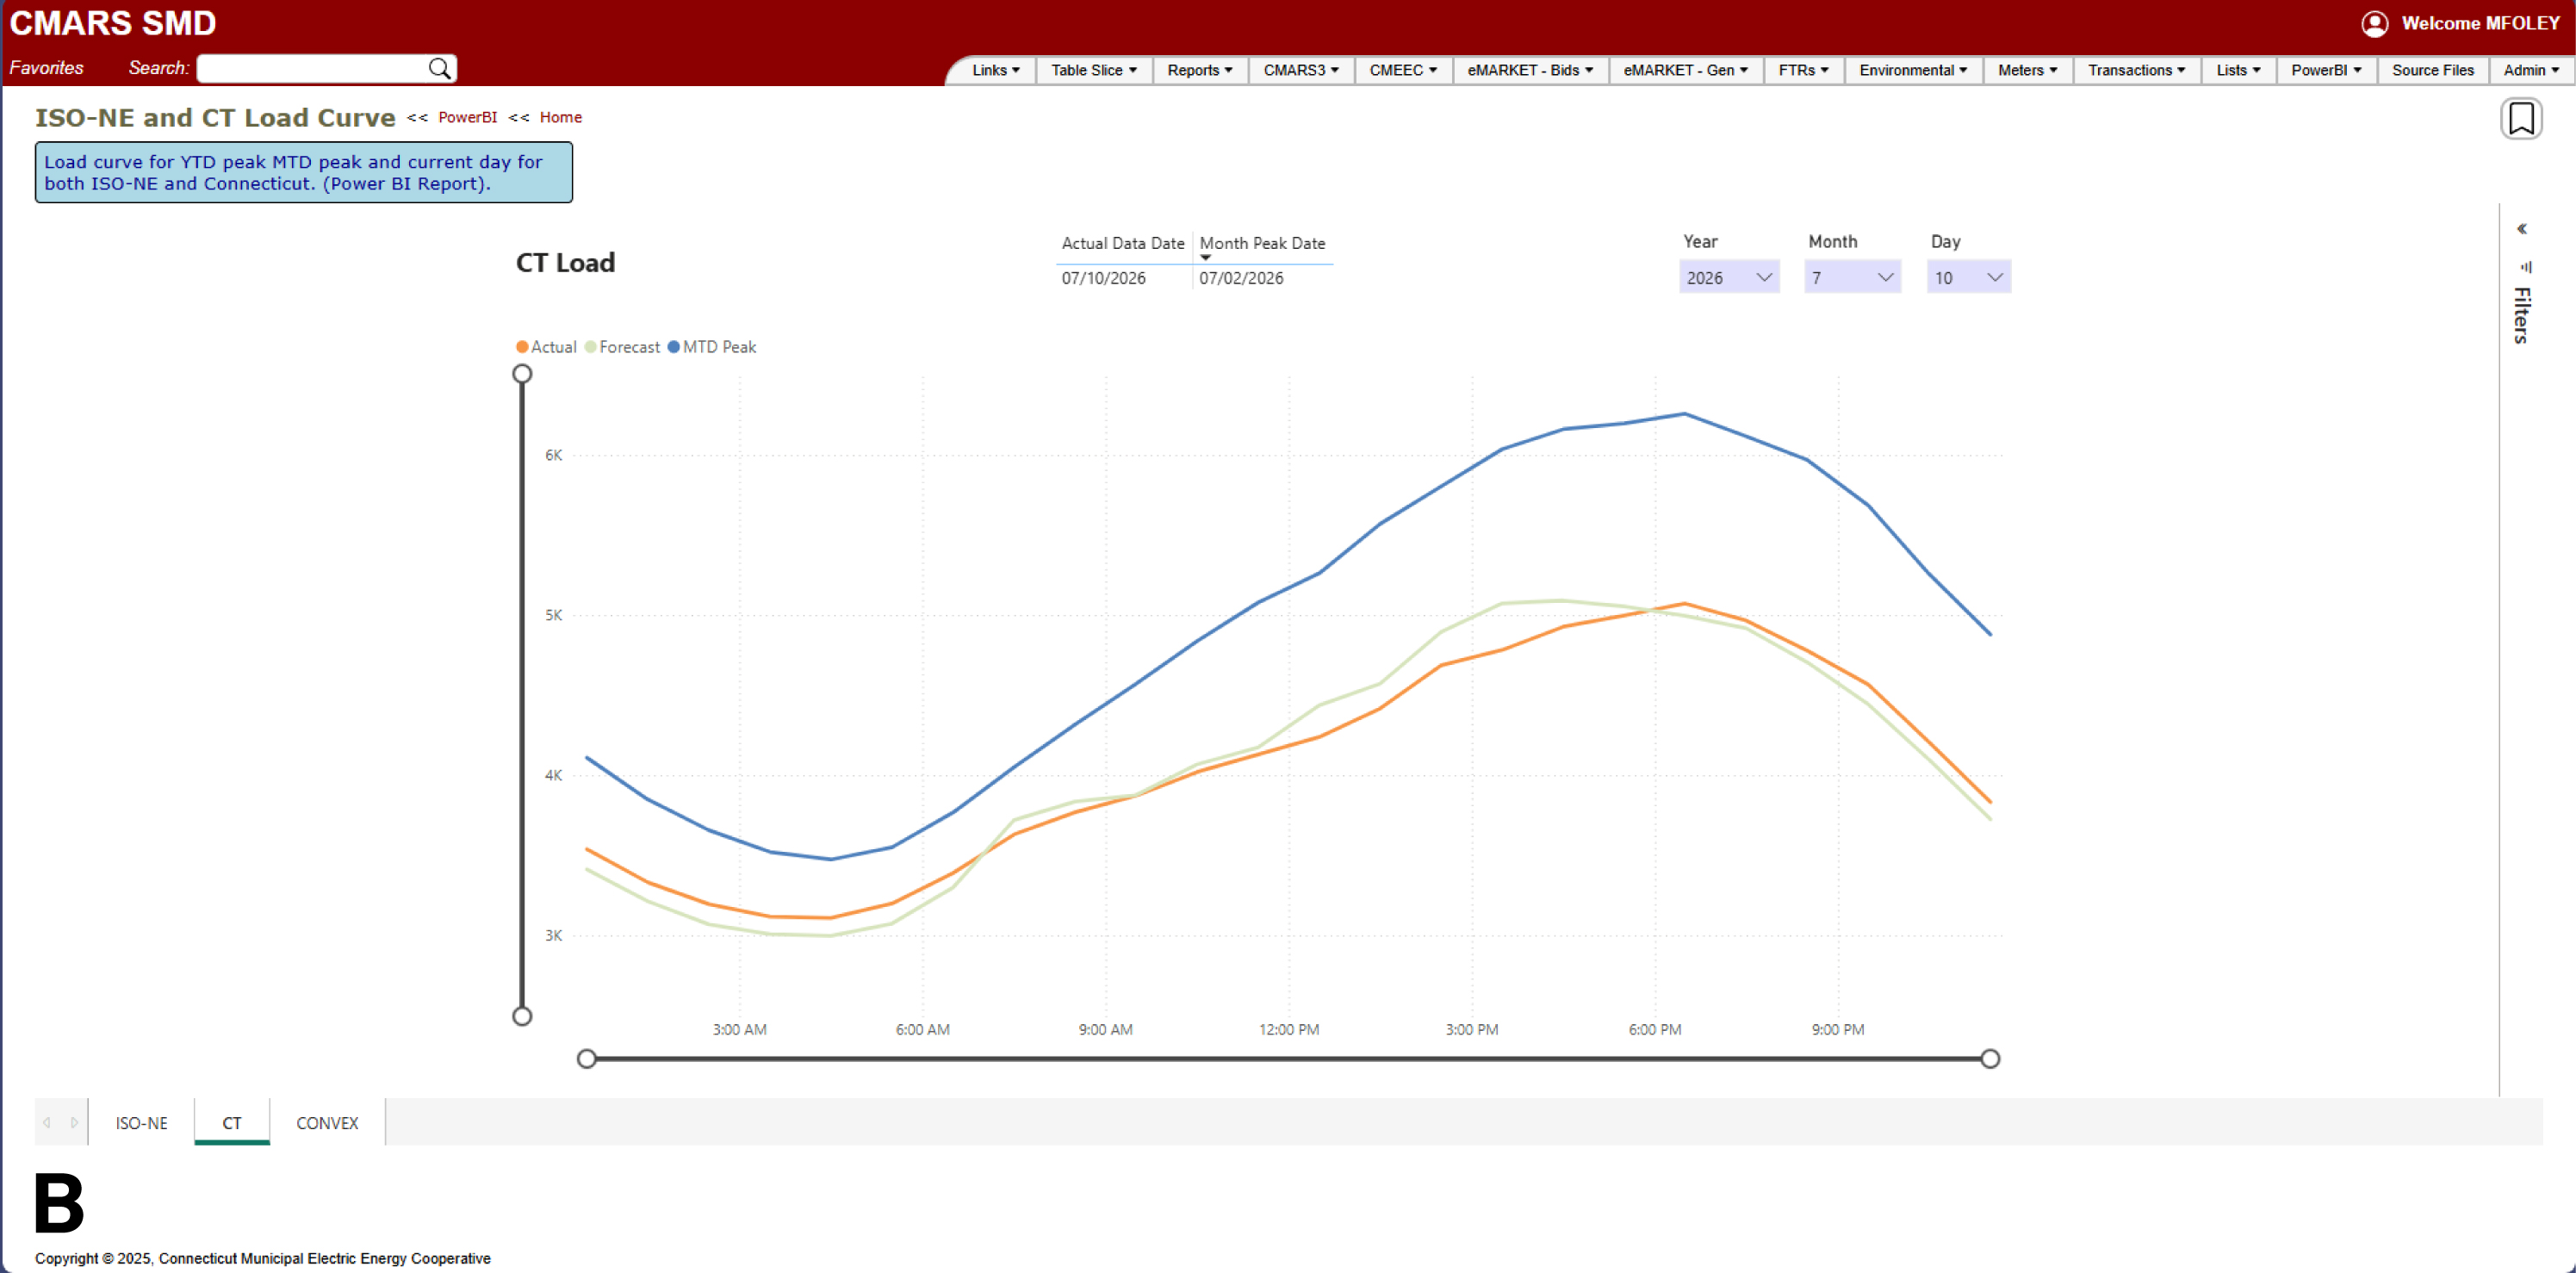This screenshot has width=2576, height=1273.
Task: Open the CMEEC menu
Action: point(1402,70)
